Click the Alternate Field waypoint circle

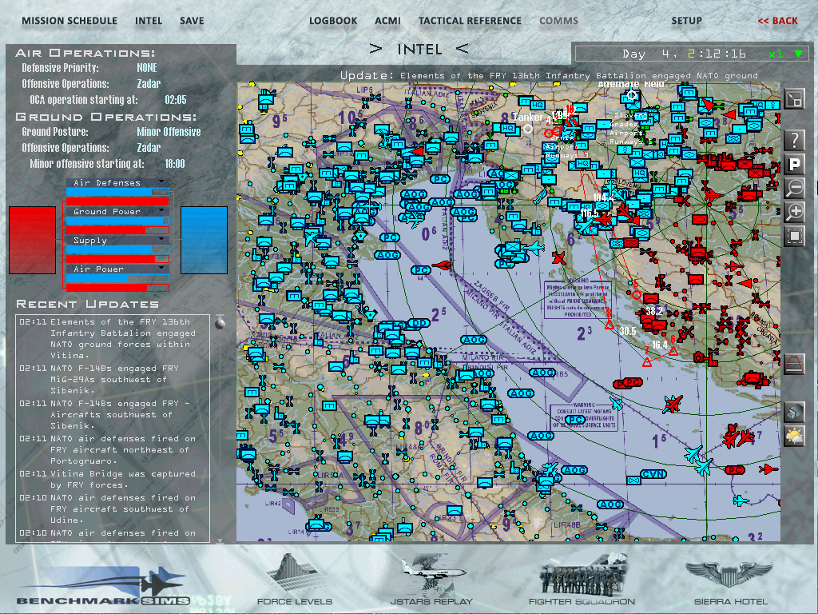pyautogui.click(x=633, y=95)
